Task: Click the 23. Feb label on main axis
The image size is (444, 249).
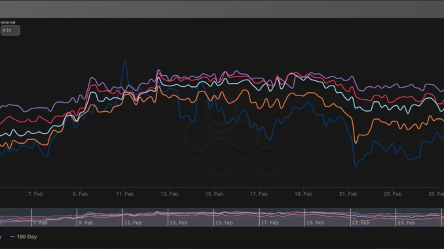Action: (393, 194)
